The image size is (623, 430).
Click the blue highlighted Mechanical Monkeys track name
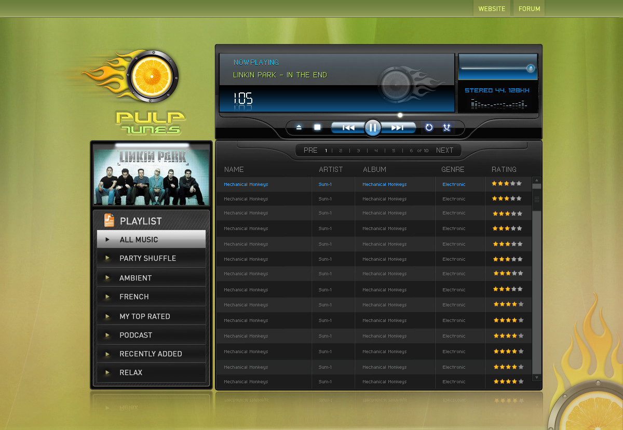[x=246, y=184]
